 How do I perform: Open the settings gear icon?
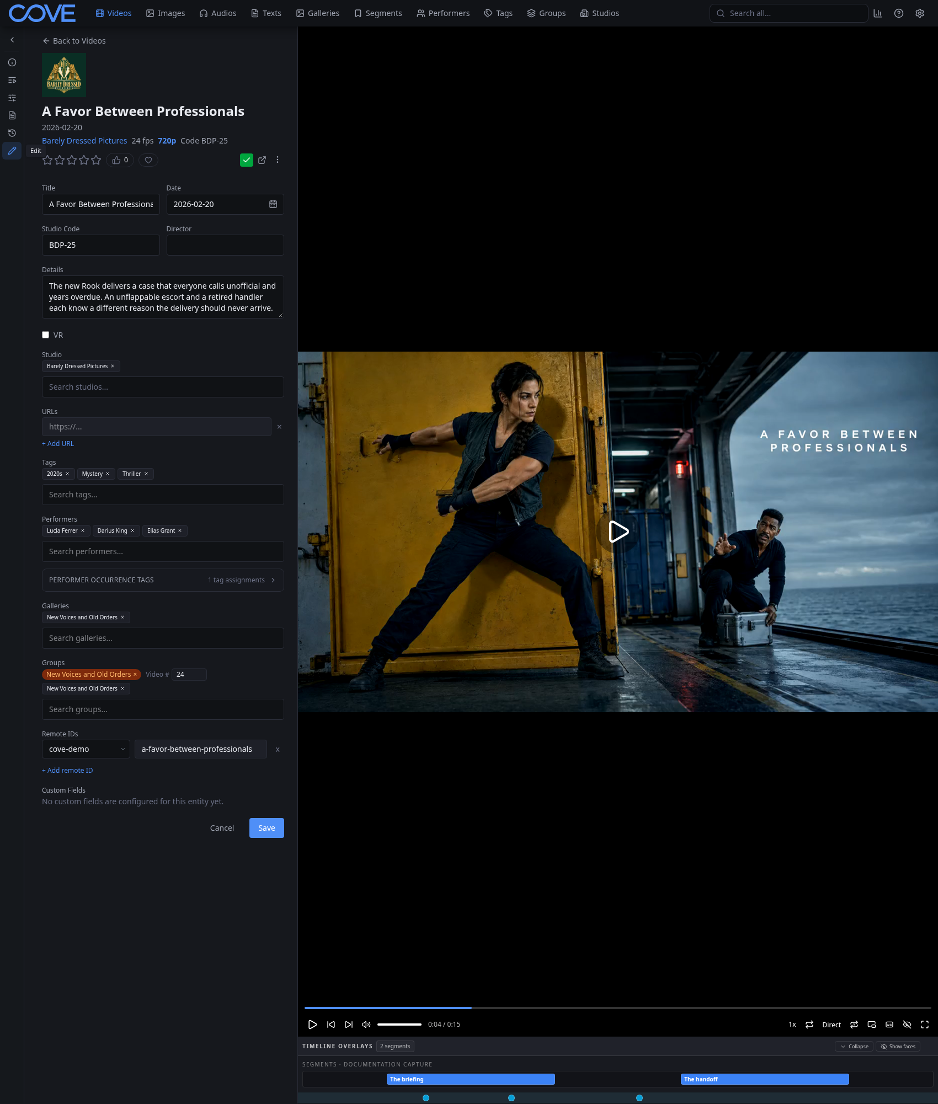click(x=920, y=13)
